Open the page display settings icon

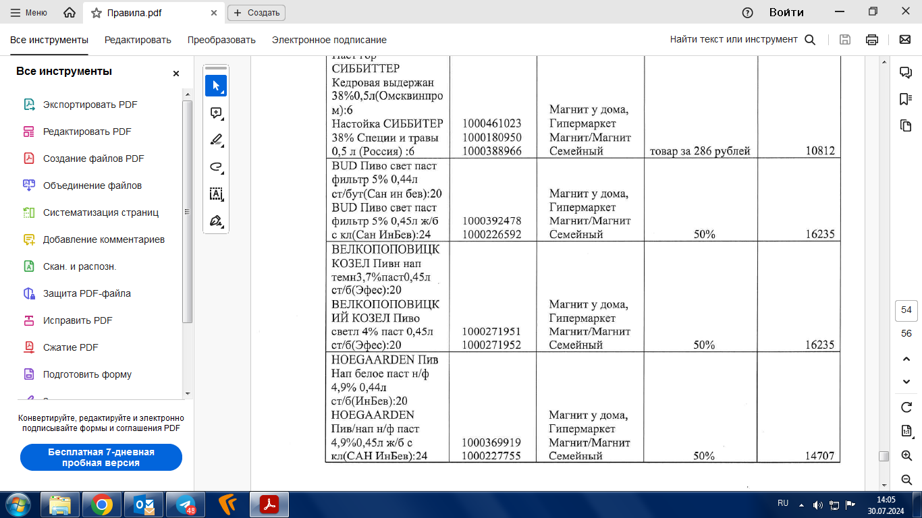(x=906, y=432)
